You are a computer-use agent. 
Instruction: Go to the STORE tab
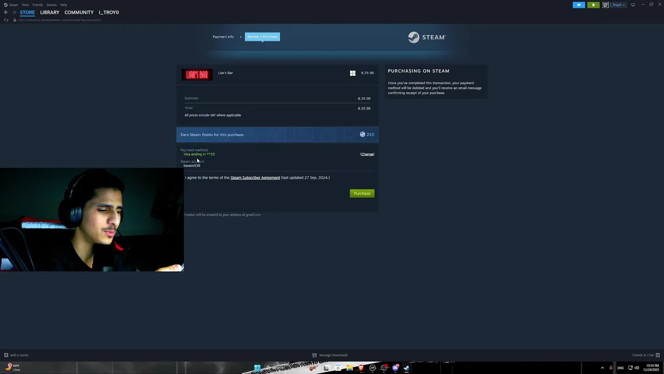point(27,12)
